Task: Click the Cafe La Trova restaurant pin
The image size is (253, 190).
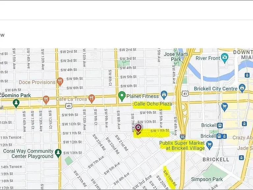Action: coord(92,99)
